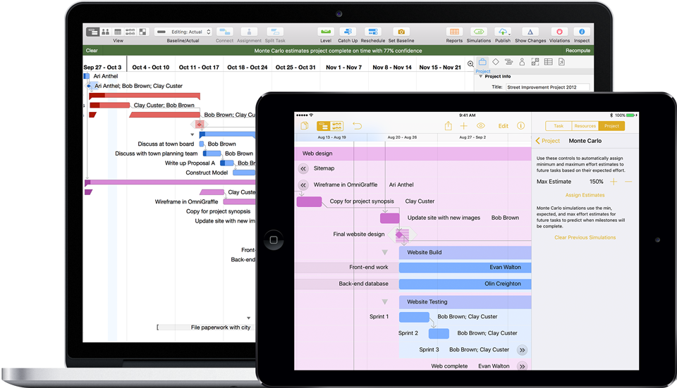This screenshot has height=388, width=677.
Task: Open the Project briefcase inspector tab on Mac
Action: [482, 62]
